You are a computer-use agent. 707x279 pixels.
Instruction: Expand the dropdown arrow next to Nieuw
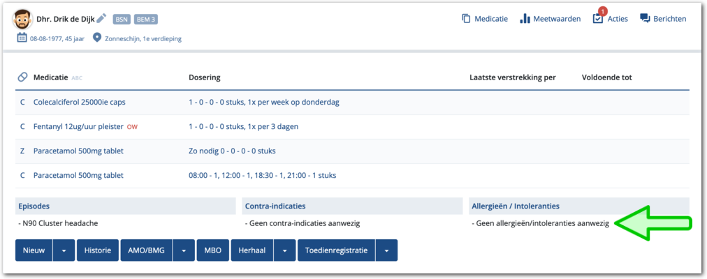[x=64, y=250]
